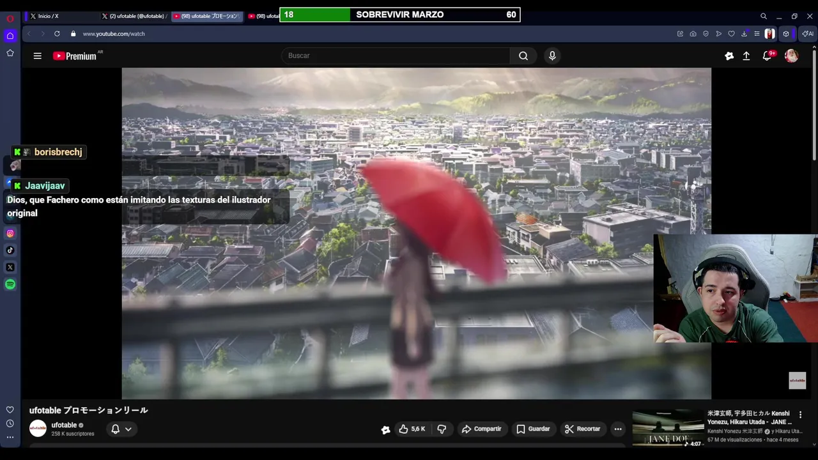Expand the subscription notification dropdown arrow
818x460 pixels.
[128, 429]
